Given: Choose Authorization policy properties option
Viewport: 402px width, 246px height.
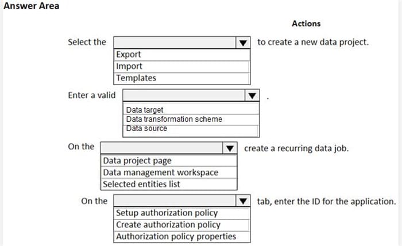Looking at the screenshot, I should [176, 236].
